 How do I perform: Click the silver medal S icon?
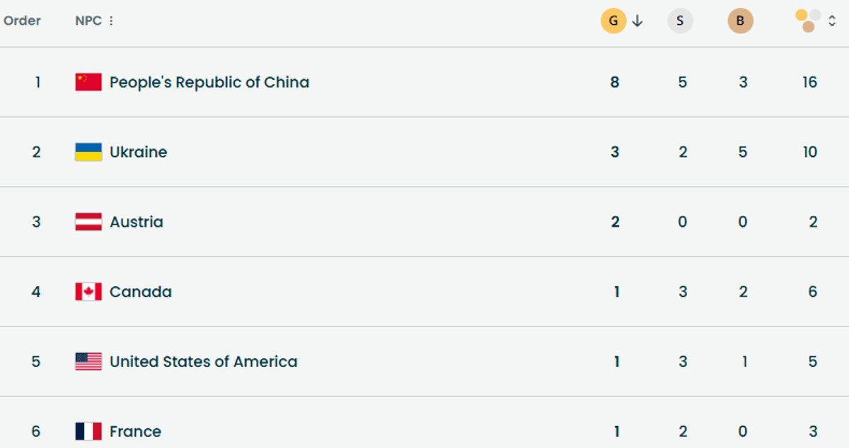pyautogui.click(x=680, y=21)
